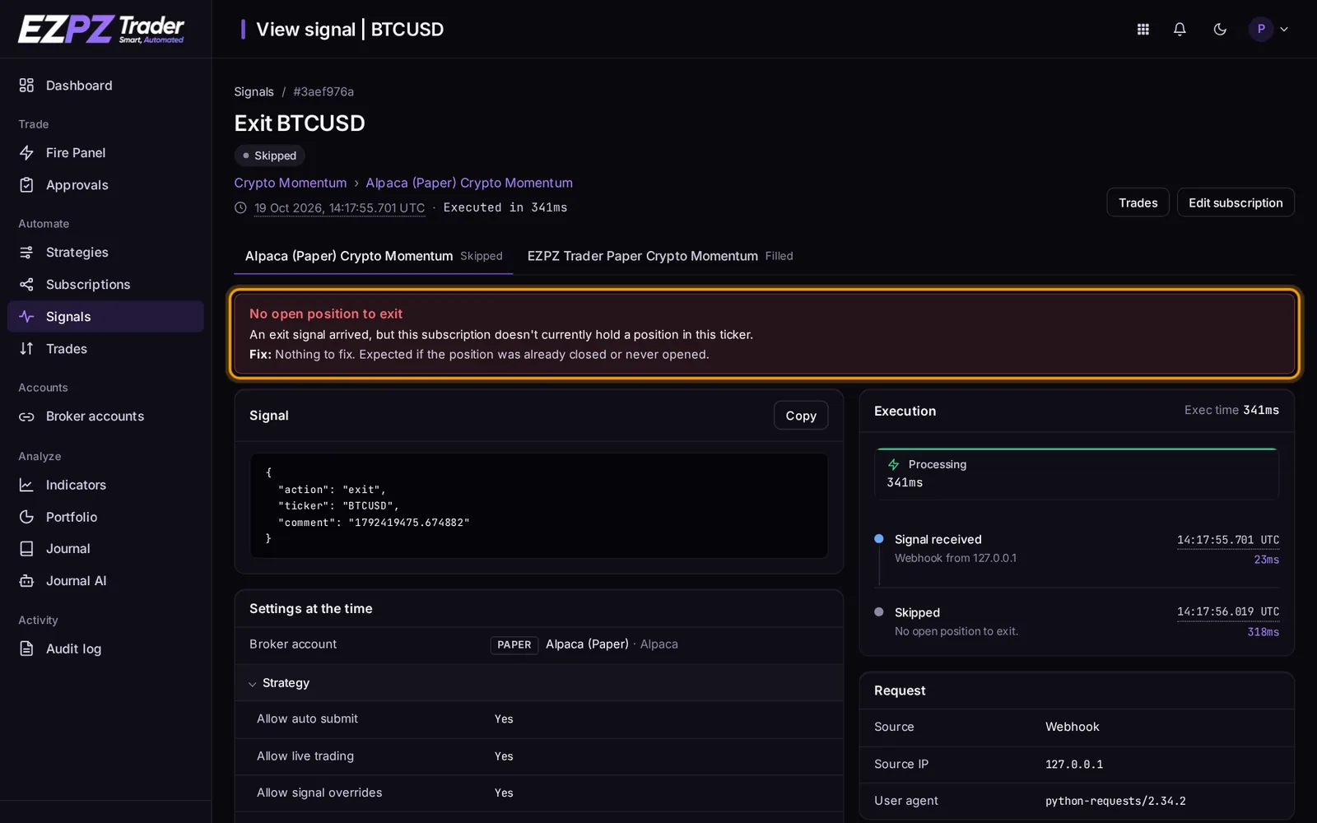1317x823 pixels.
Task: Switch to Alpaca (Paper) Crypto Momentum tab
Action: 374,256
